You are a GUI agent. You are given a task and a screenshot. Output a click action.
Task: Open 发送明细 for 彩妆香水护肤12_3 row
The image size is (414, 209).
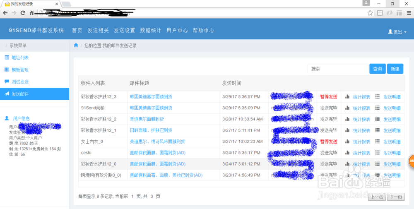(392, 97)
